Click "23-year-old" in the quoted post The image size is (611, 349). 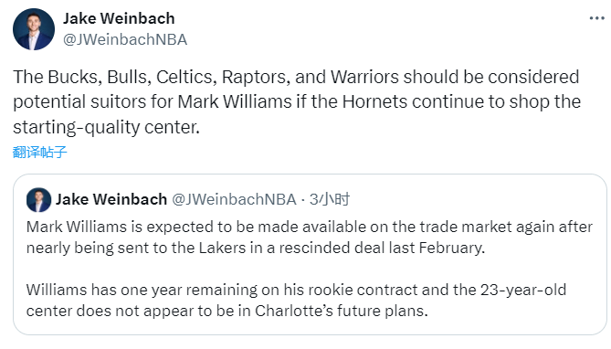(x=523, y=290)
